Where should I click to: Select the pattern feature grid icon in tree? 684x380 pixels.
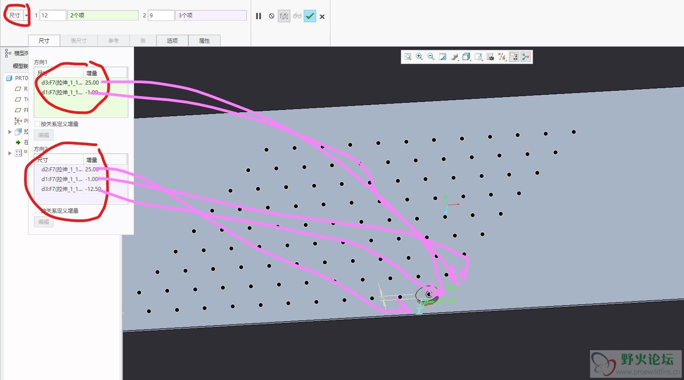click(x=18, y=153)
